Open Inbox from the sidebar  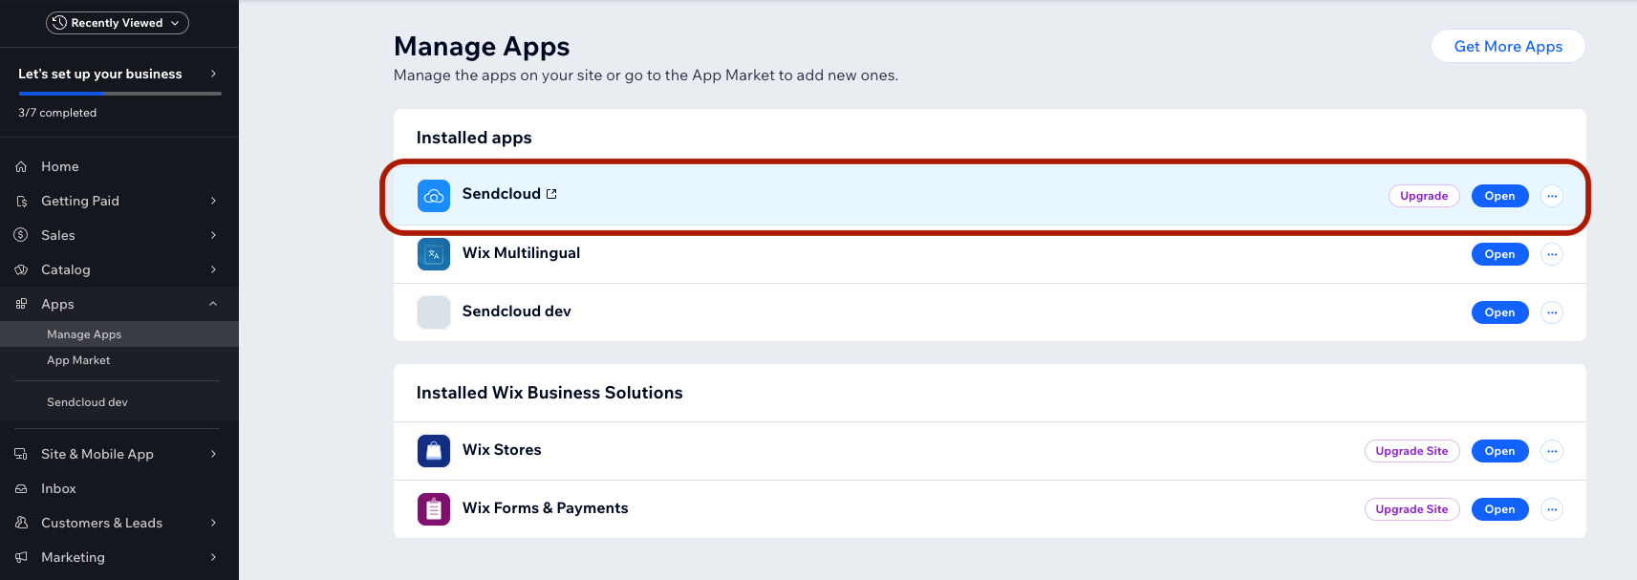[x=119, y=488]
